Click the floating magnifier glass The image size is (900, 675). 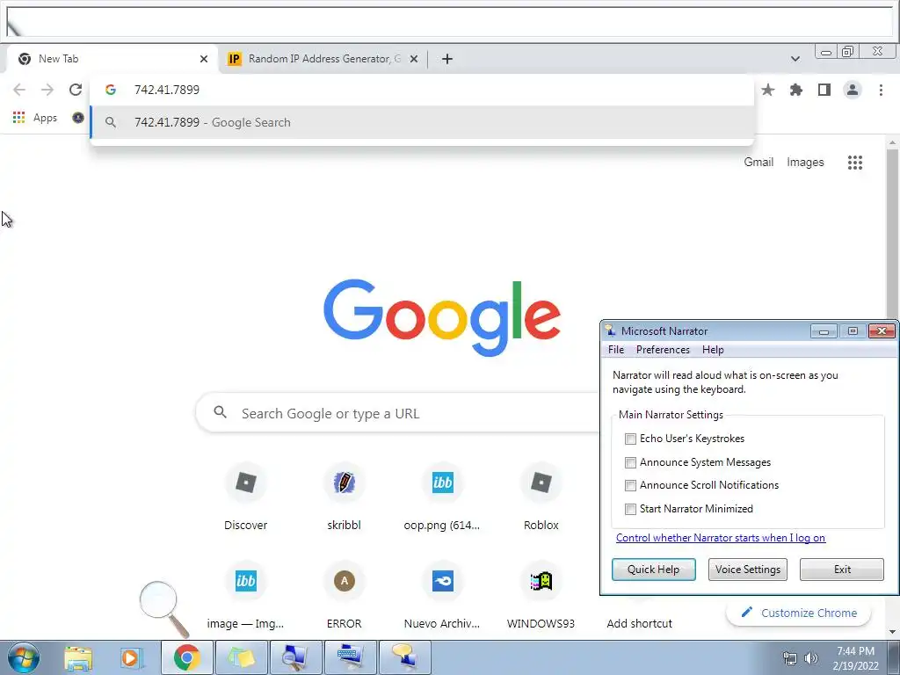tap(164, 608)
